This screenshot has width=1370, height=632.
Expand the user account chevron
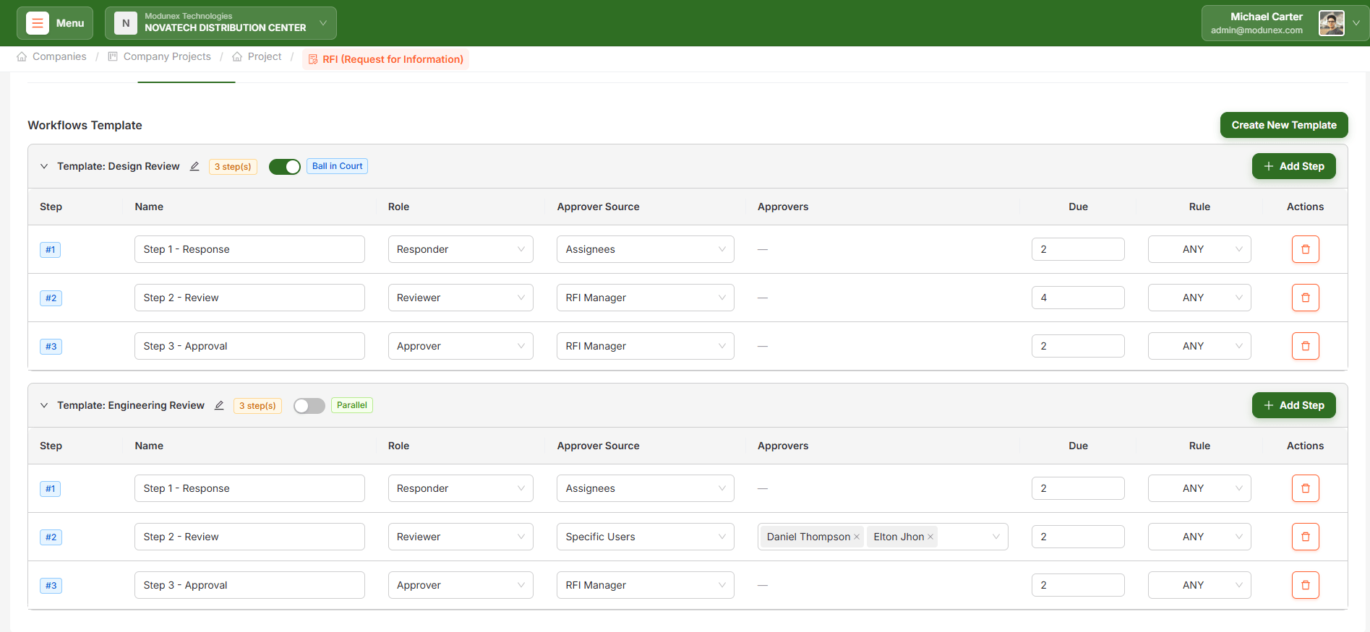1356,23
